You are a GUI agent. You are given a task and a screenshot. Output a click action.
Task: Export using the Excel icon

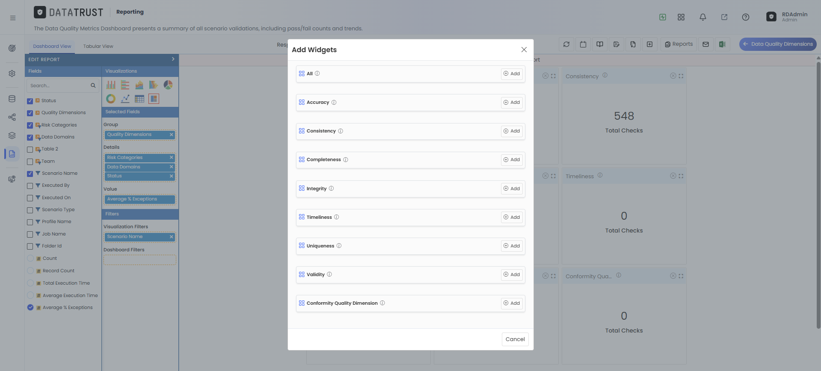click(722, 44)
